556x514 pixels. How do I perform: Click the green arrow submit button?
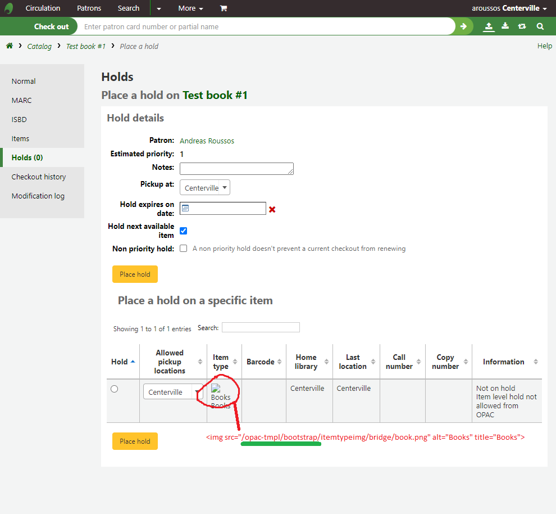463,26
